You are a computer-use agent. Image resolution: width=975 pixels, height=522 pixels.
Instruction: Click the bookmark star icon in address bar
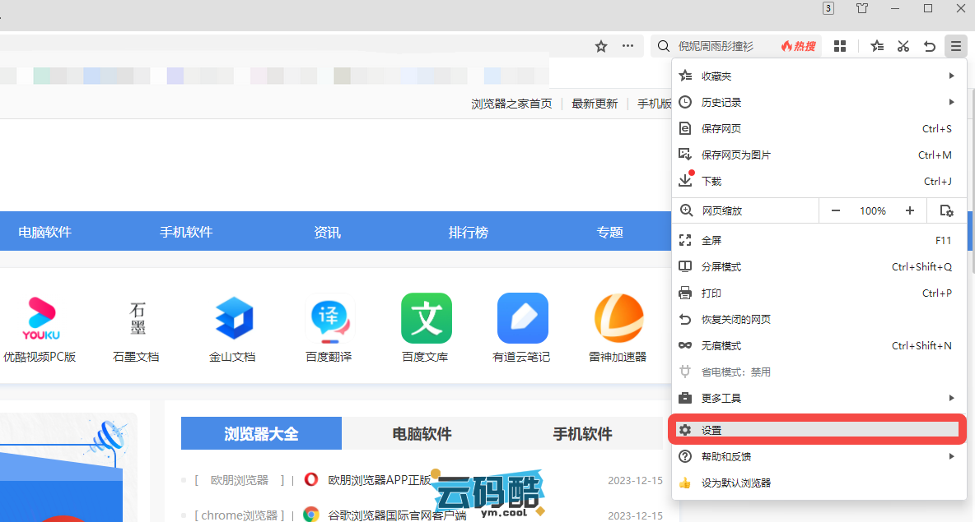tap(601, 46)
